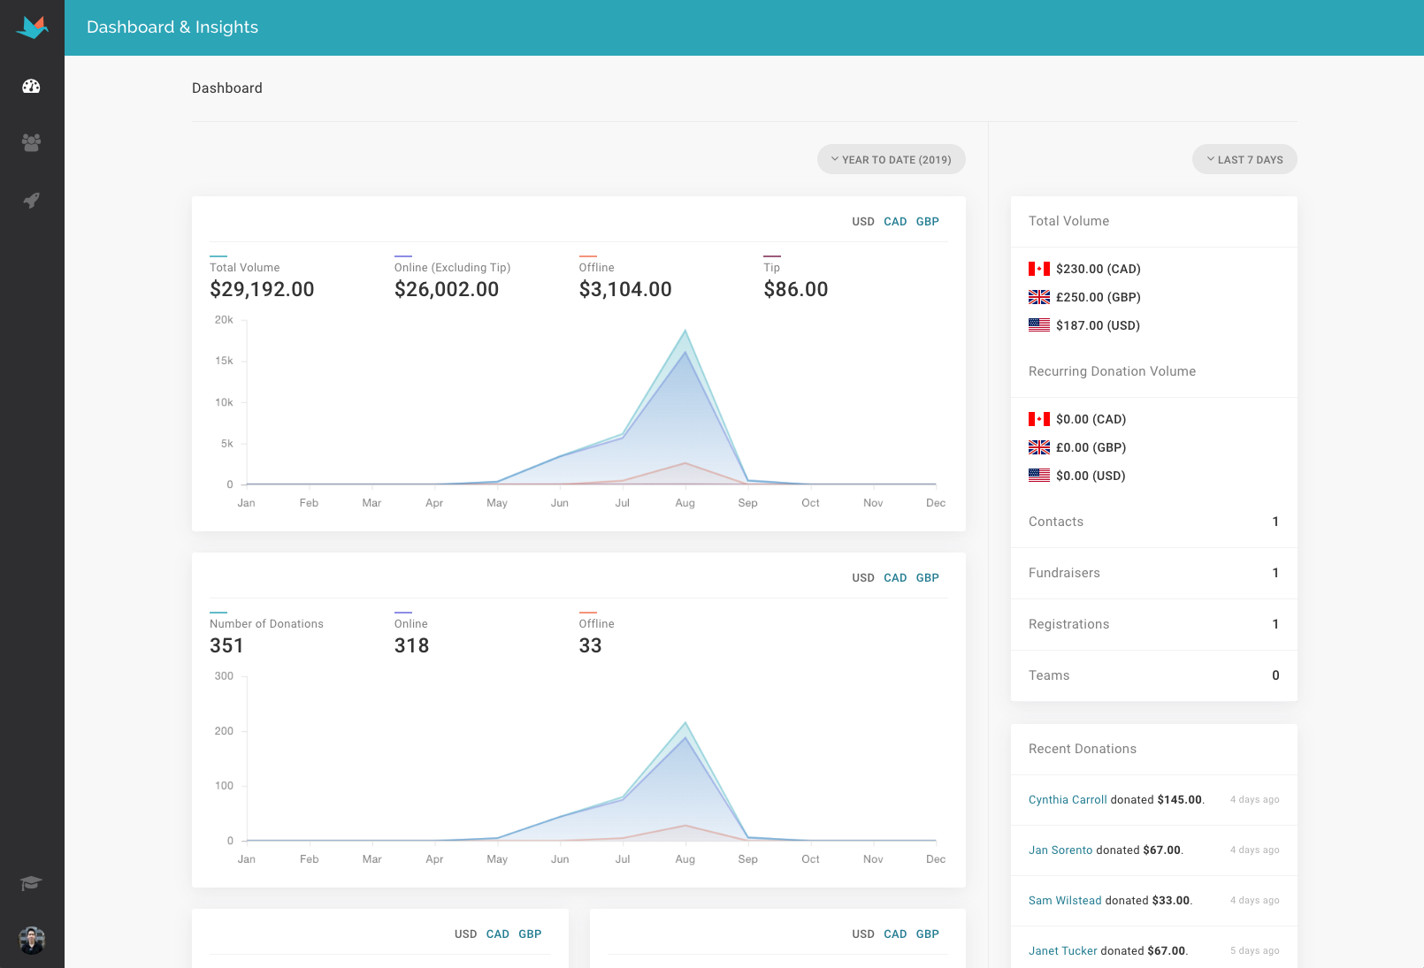Switch Number of Donations chart to USD

coord(863,578)
